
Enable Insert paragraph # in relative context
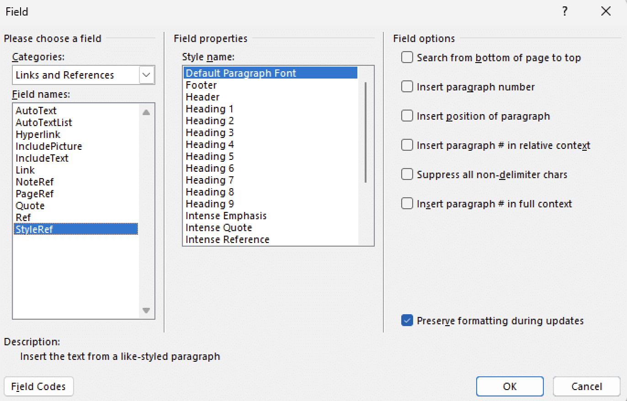tap(407, 145)
